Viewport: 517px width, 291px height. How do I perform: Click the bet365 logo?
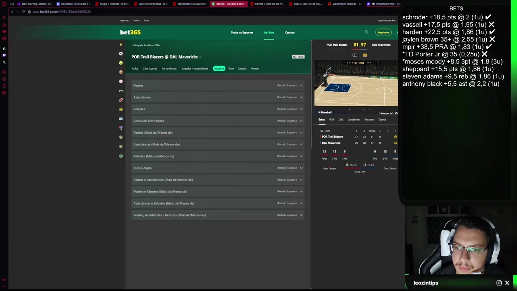[130, 32]
